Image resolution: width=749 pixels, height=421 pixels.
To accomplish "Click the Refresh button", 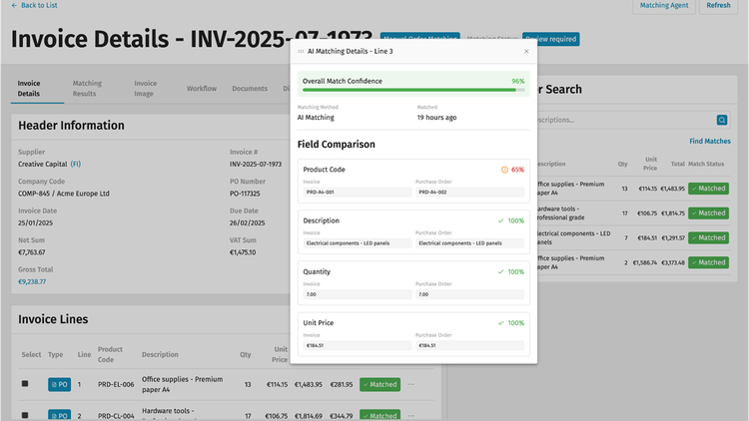I will (x=718, y=6).
